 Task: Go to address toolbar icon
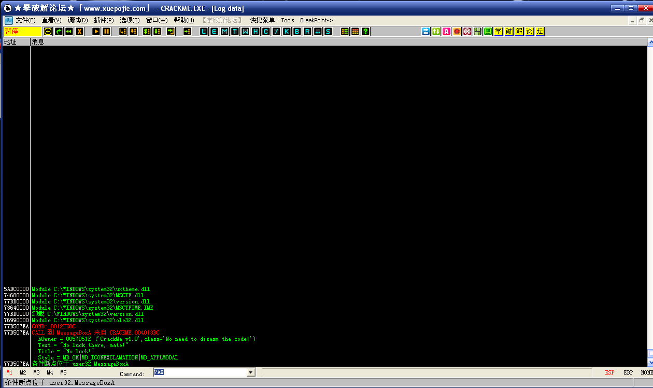point(187,32)
